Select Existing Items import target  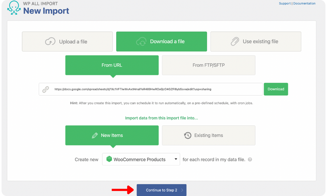click(208, 135)
